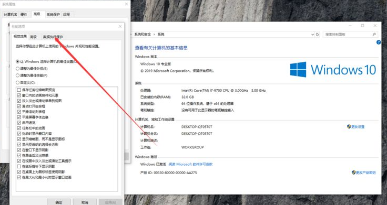Image resolution: width=387 pixels, height=205 pixels.
Task: Toggle 在桌面上为图标标签使用阴影 checkbox
Action: coord(19,172)
